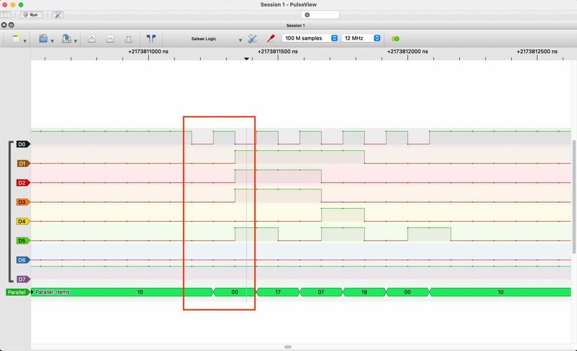Screen dimensions: 577x351
Task: Click the Configure device wrench icon
Action: (x=252, y=38)
